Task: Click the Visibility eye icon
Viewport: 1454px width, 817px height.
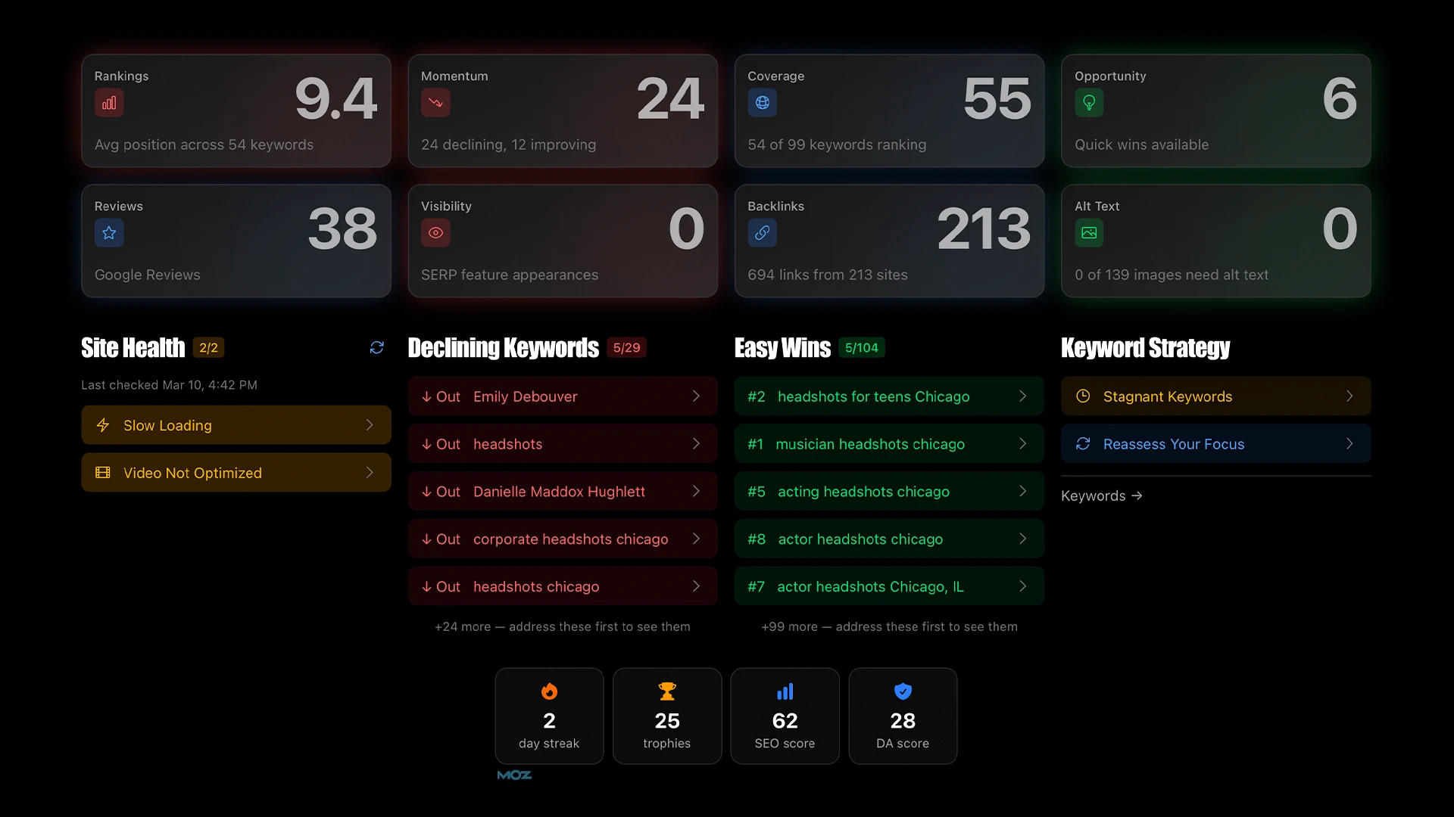Action: click(x=435, y=233)
